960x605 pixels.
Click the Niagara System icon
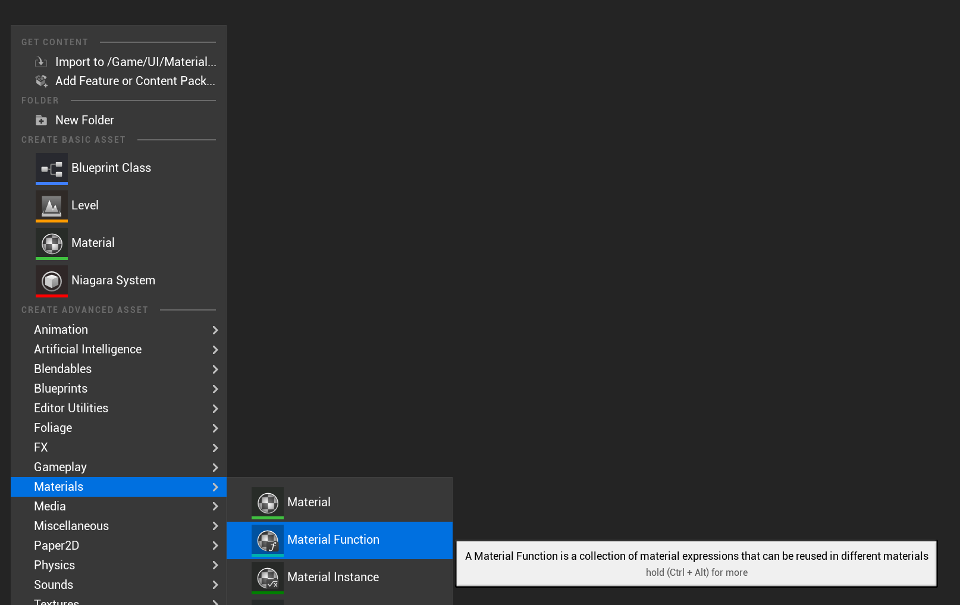coord(52,281)
